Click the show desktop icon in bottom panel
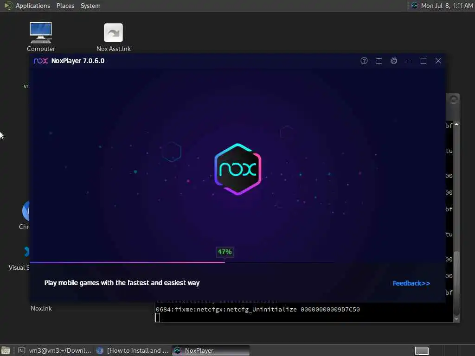Viewport: 475px width, 356px height. point(6,350)
